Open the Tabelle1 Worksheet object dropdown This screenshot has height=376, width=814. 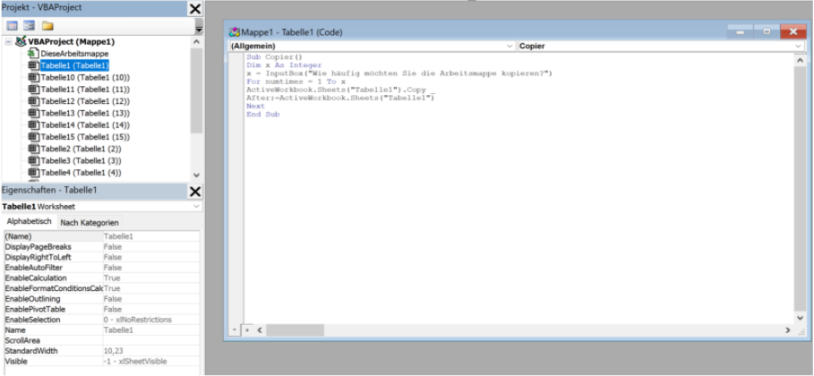pyautogui.click(x=196, y=206)
